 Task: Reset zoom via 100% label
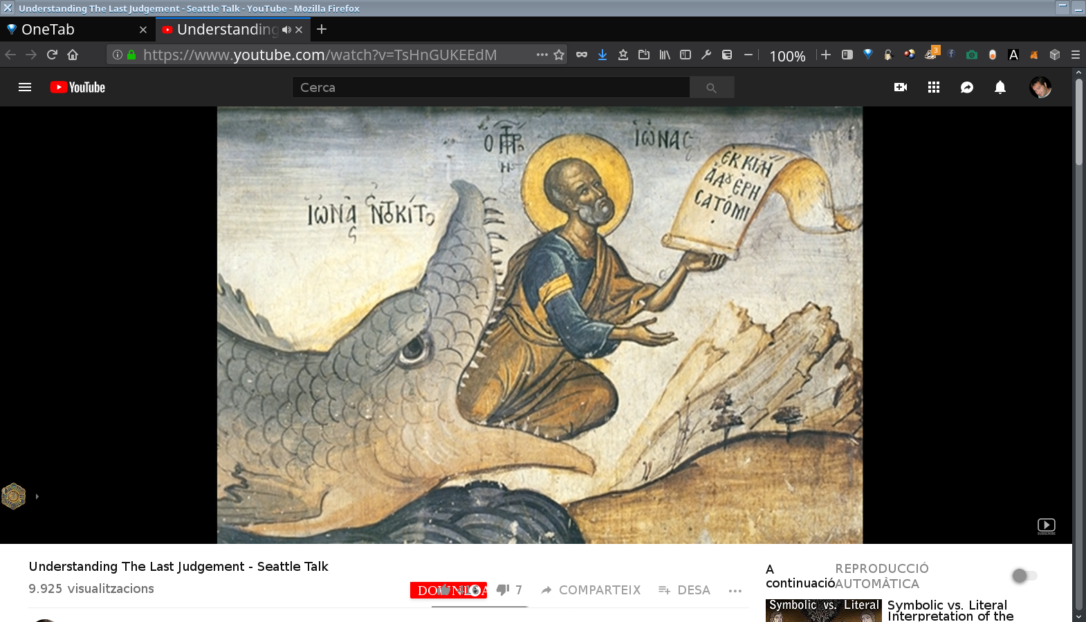point(787,56)
